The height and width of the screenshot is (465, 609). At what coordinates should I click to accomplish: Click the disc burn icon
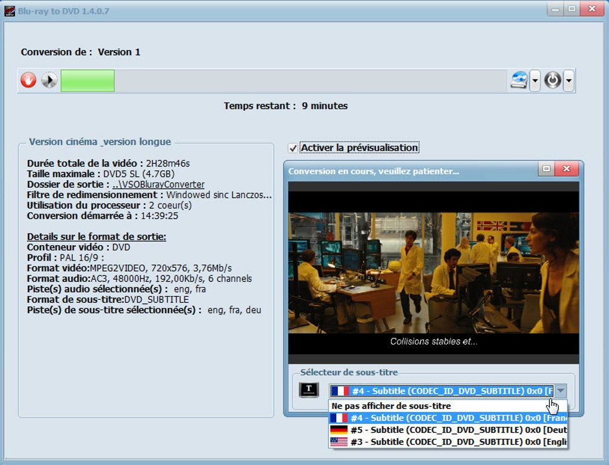pyautogui.click(x=519, y=80)
